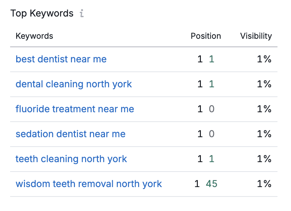Click position change 45 for wisdom teeth

click(x=212, y=184)
